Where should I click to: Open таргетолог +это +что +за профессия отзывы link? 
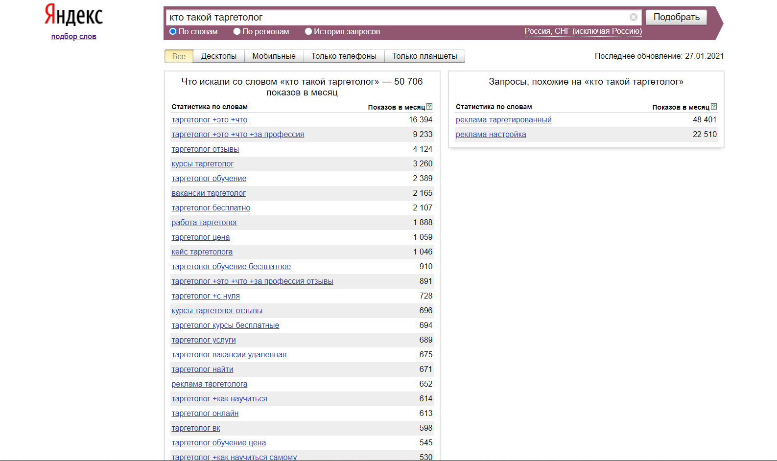[252, 281]
